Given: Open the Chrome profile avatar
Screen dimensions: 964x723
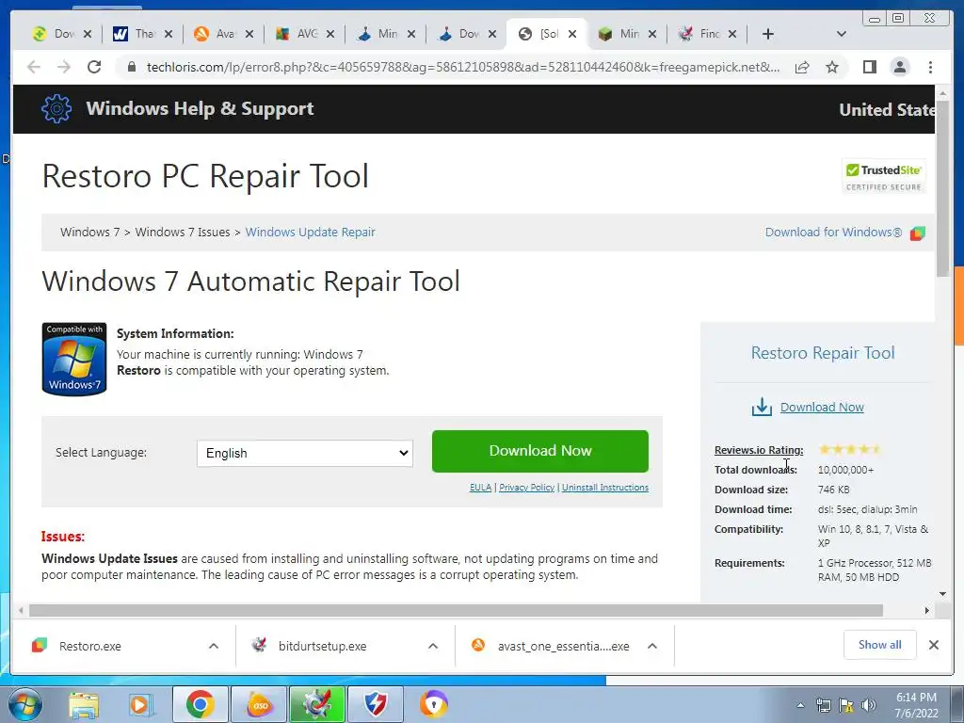Looking at the screenshot, I should tap(899, 67).
